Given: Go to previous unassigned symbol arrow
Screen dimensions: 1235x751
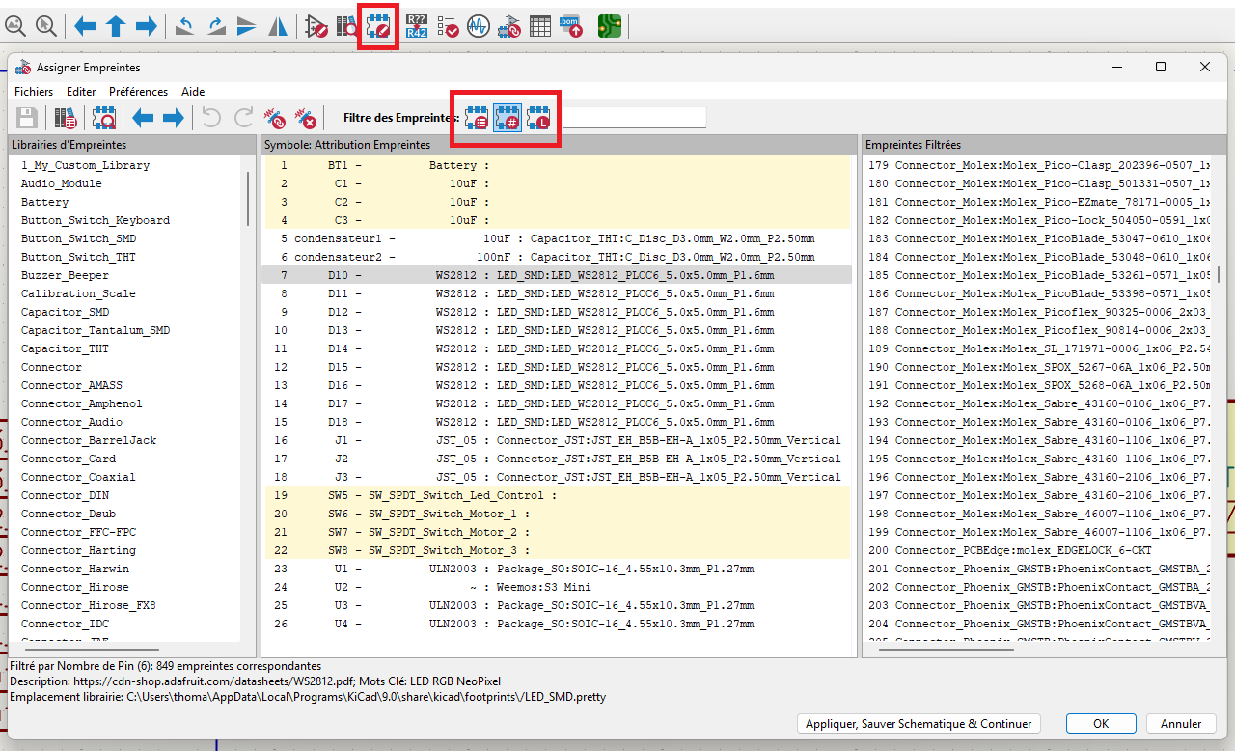Looking at the screenshot, I should pos(143,119).
